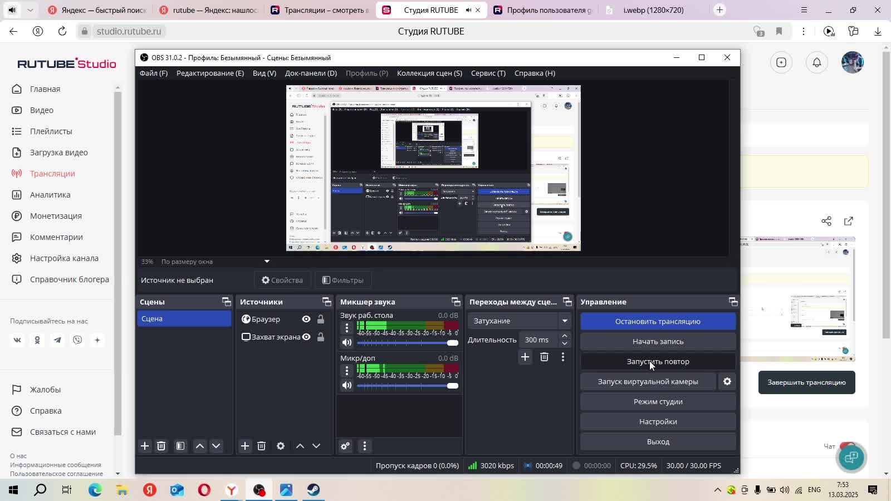
Task: Select Сцена in scenes list
Action: [x=184, y=318]
